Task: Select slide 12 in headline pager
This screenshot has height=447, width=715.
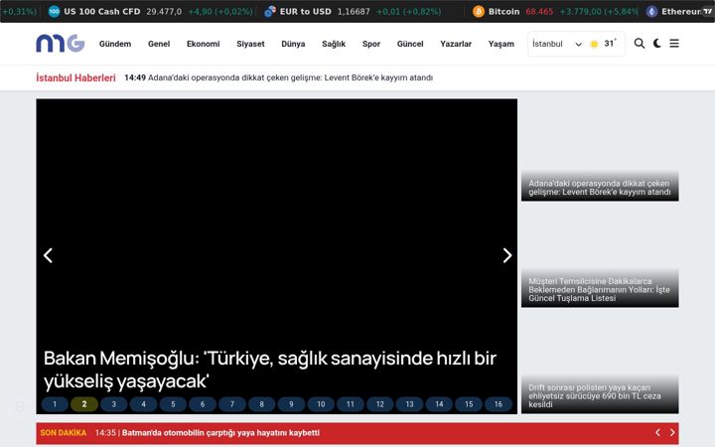Action: tap(379, 404)
